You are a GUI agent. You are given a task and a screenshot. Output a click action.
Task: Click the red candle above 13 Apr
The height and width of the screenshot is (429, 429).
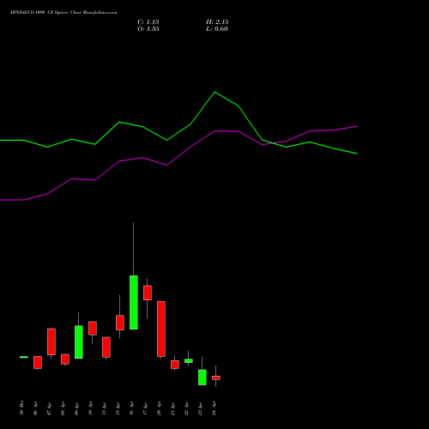click(106, 347)
